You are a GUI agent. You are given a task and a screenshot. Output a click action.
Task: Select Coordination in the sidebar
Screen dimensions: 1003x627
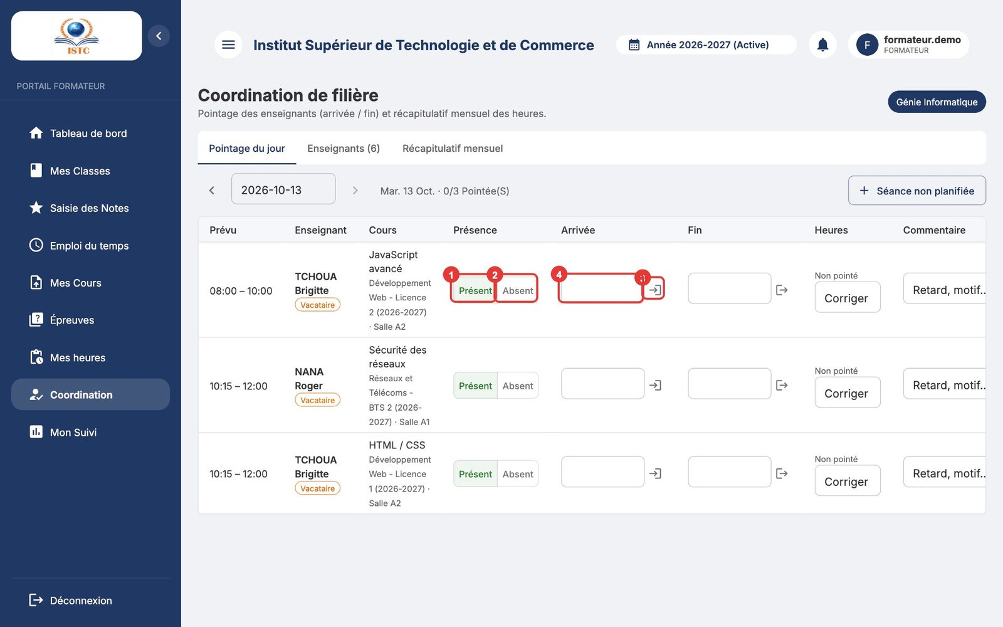[x=90, y=394]
